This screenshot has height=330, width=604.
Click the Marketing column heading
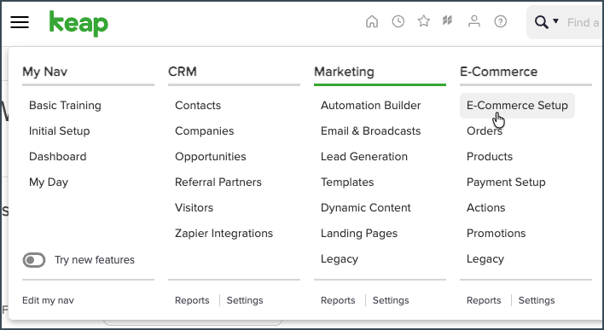coord(344,72)
